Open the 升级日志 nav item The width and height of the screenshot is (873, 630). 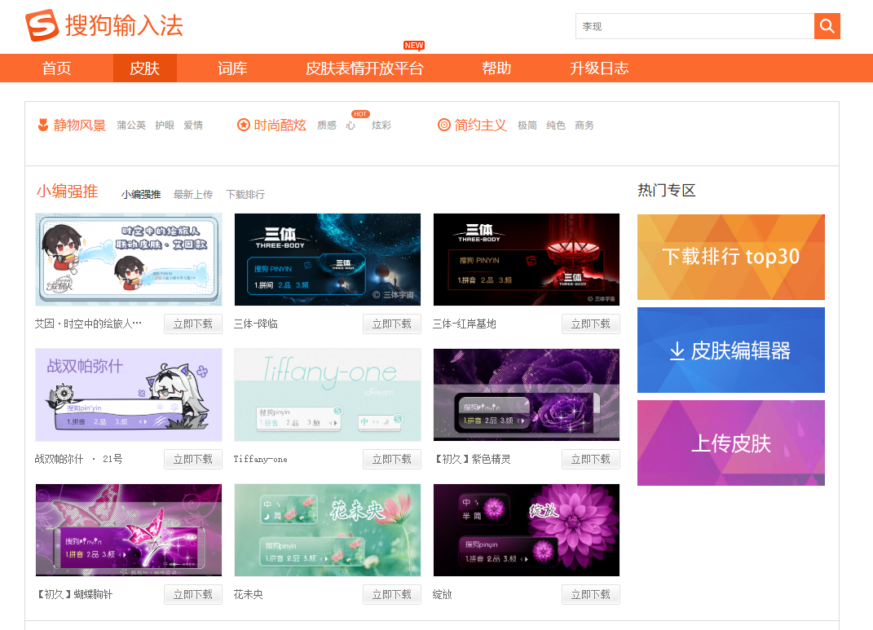pyautogui.click(x=599, y=68)
